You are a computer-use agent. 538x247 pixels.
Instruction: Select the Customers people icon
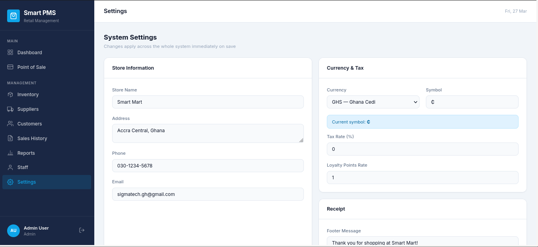pyautogui.click(x=10, y=123)
